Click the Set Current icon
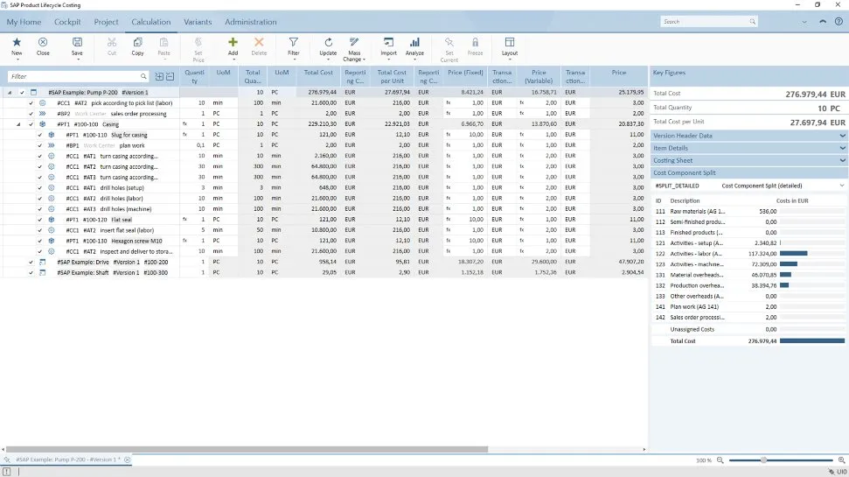This screenshot has height=477, width=849. pyautogui.click(x=449, y=42)
